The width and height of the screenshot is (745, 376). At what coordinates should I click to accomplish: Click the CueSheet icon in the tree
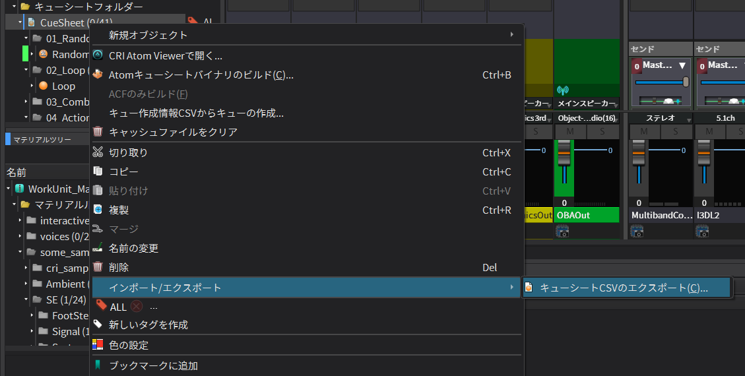click(32, 22)
